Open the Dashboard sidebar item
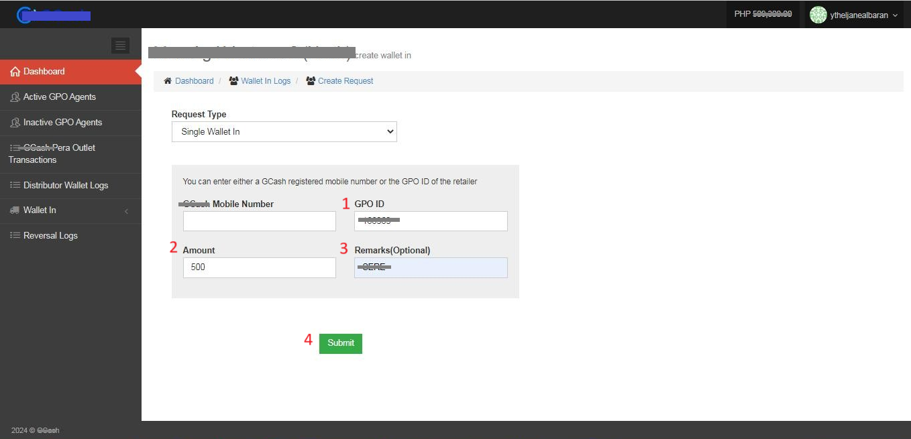Image resolution: width=911 pixels, height=439 pixels. tap(70, 72)
